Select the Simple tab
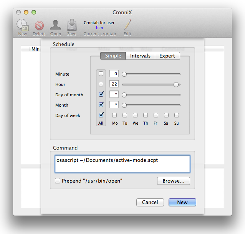 (113, 56)
